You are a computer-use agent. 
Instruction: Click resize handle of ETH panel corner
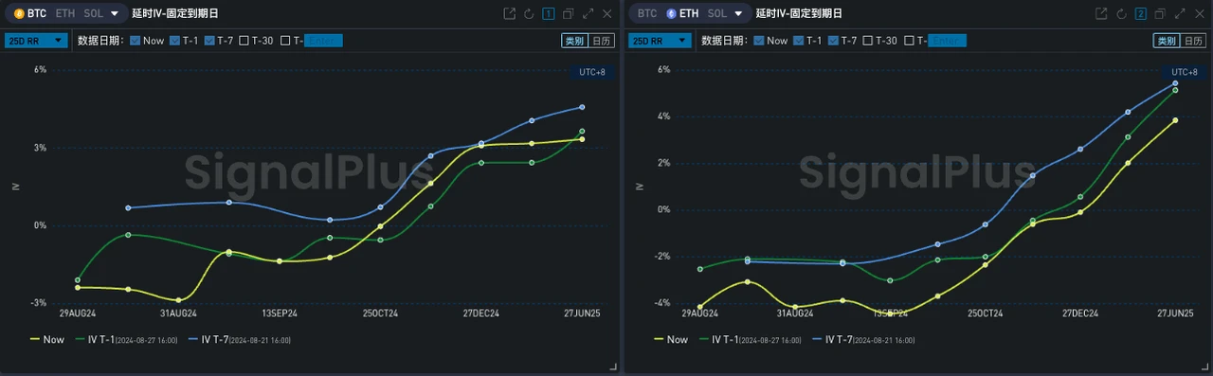(1205, 367)
